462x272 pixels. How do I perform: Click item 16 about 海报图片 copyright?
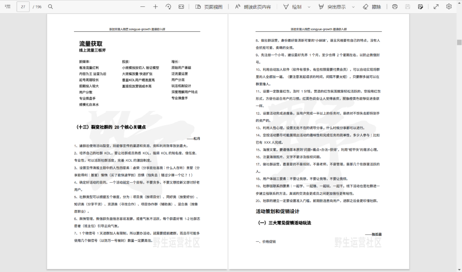pyautogui.click(x=288, y=157)
